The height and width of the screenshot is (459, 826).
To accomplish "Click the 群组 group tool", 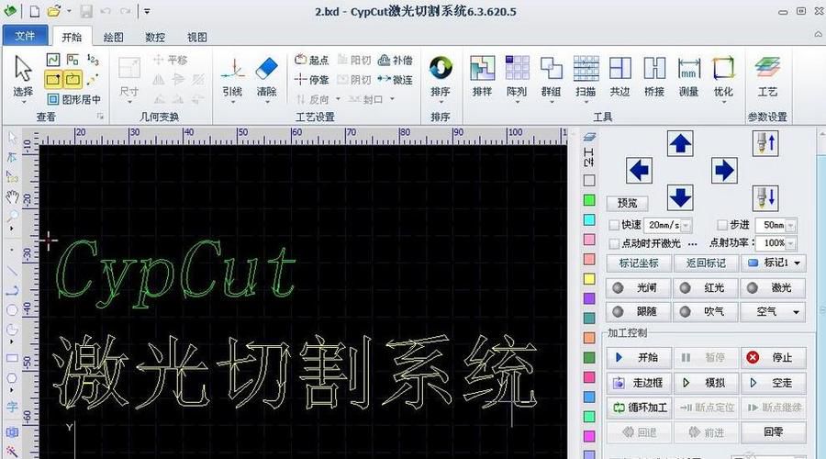I will (551, 77).
